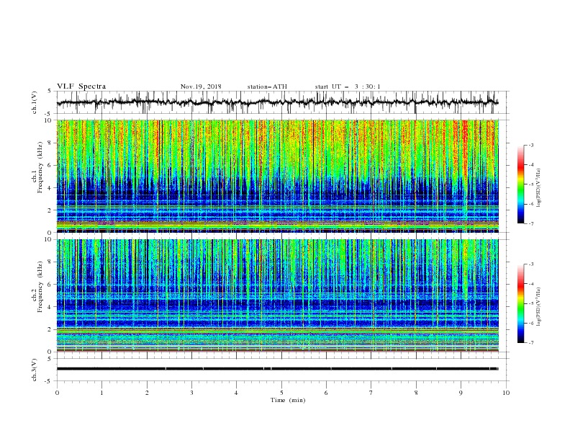Viewport: 570px width, 441px height.
Task: Click the 'station=ATH' label
Action: point(267,86)
